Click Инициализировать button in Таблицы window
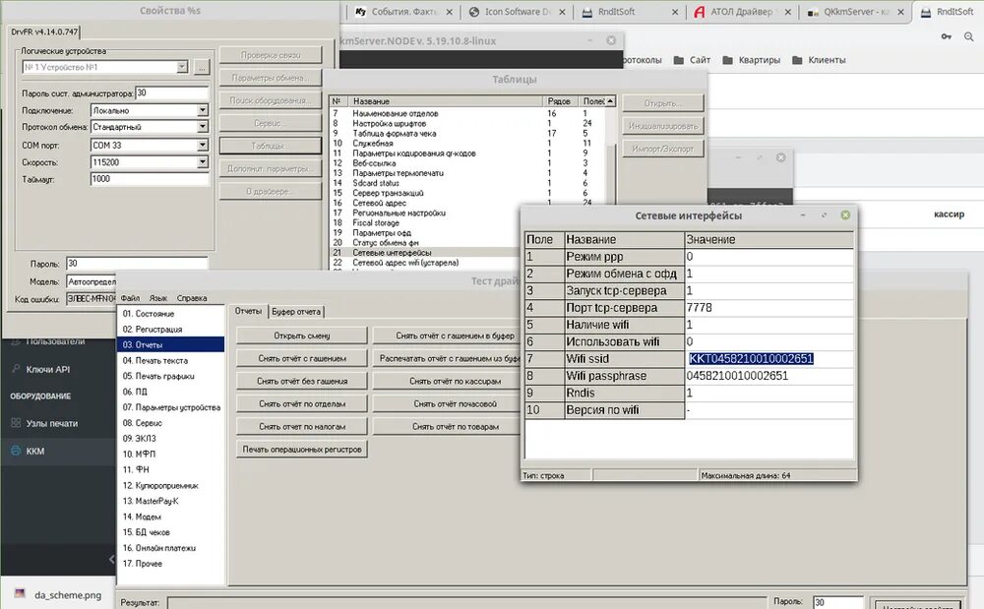 (662, 126)
